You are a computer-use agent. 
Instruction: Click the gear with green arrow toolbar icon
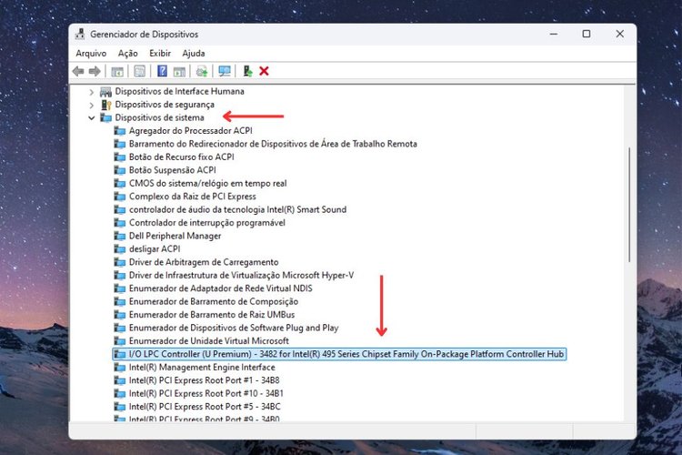pyautogui.click(x=202, y=71)
